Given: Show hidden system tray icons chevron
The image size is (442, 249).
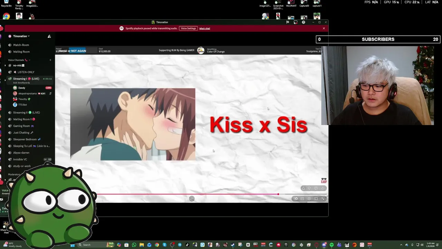Looking at the screenshot, I should [401, 245].
